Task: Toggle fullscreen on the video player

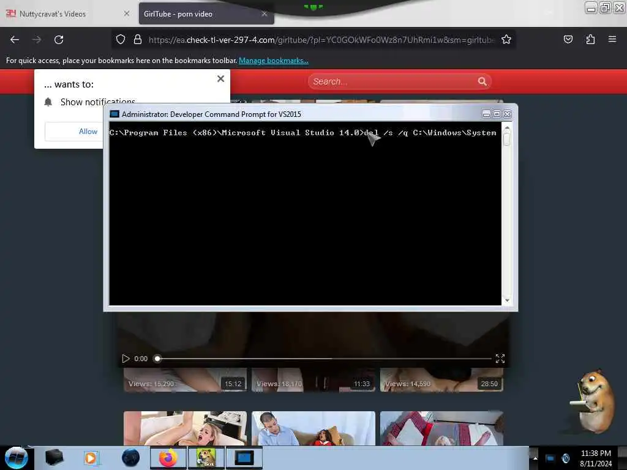Action: click(500, 359)
